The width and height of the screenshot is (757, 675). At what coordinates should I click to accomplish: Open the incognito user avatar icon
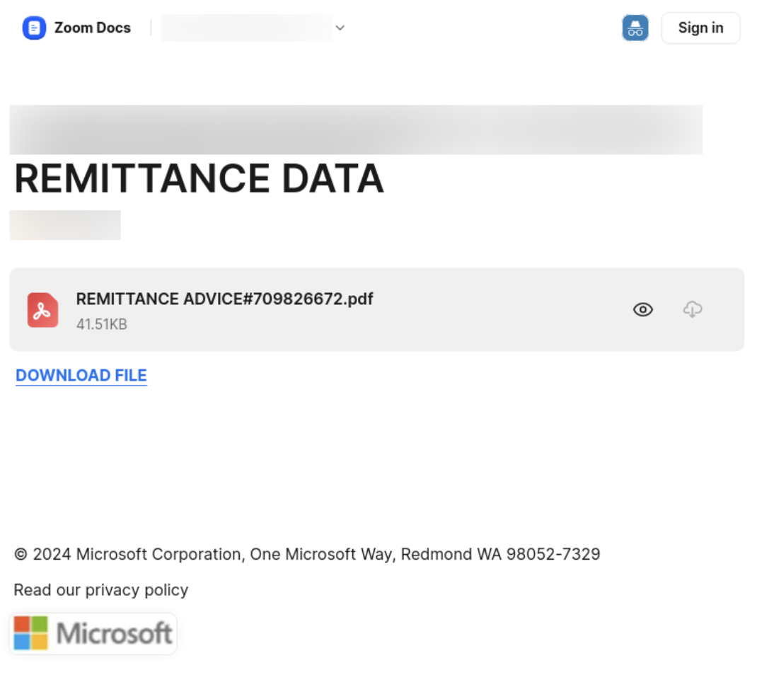[x=635, y=28]
